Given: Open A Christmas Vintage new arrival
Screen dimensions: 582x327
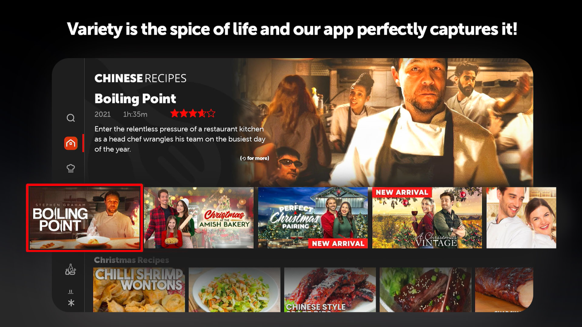Looking at the screenshot, I should pos(427,218).
